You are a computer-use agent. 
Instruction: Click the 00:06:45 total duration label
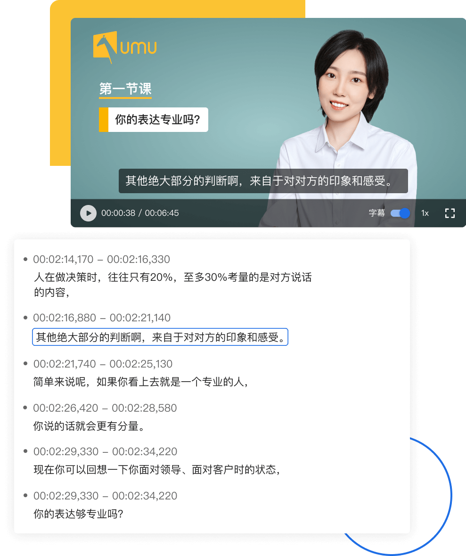[x=162, y=213]
